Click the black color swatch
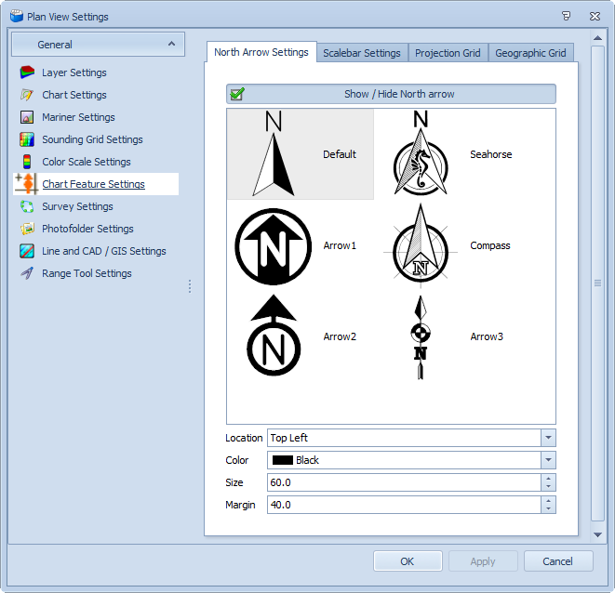 pos(282,460)
